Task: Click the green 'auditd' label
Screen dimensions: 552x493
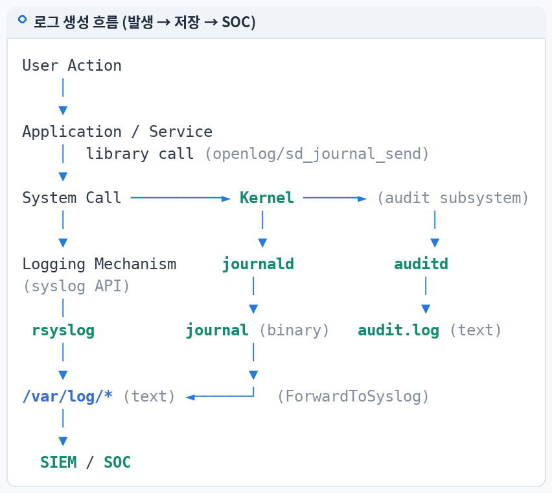Action: 421,264
